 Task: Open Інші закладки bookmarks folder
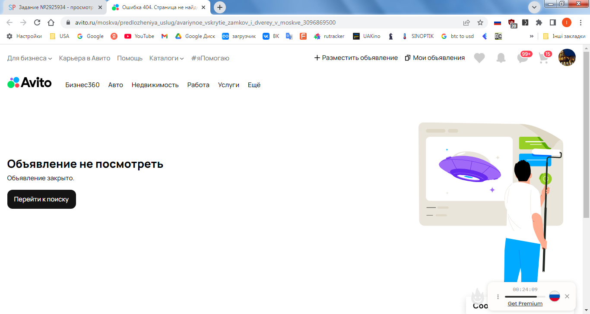tap(564, 36)
